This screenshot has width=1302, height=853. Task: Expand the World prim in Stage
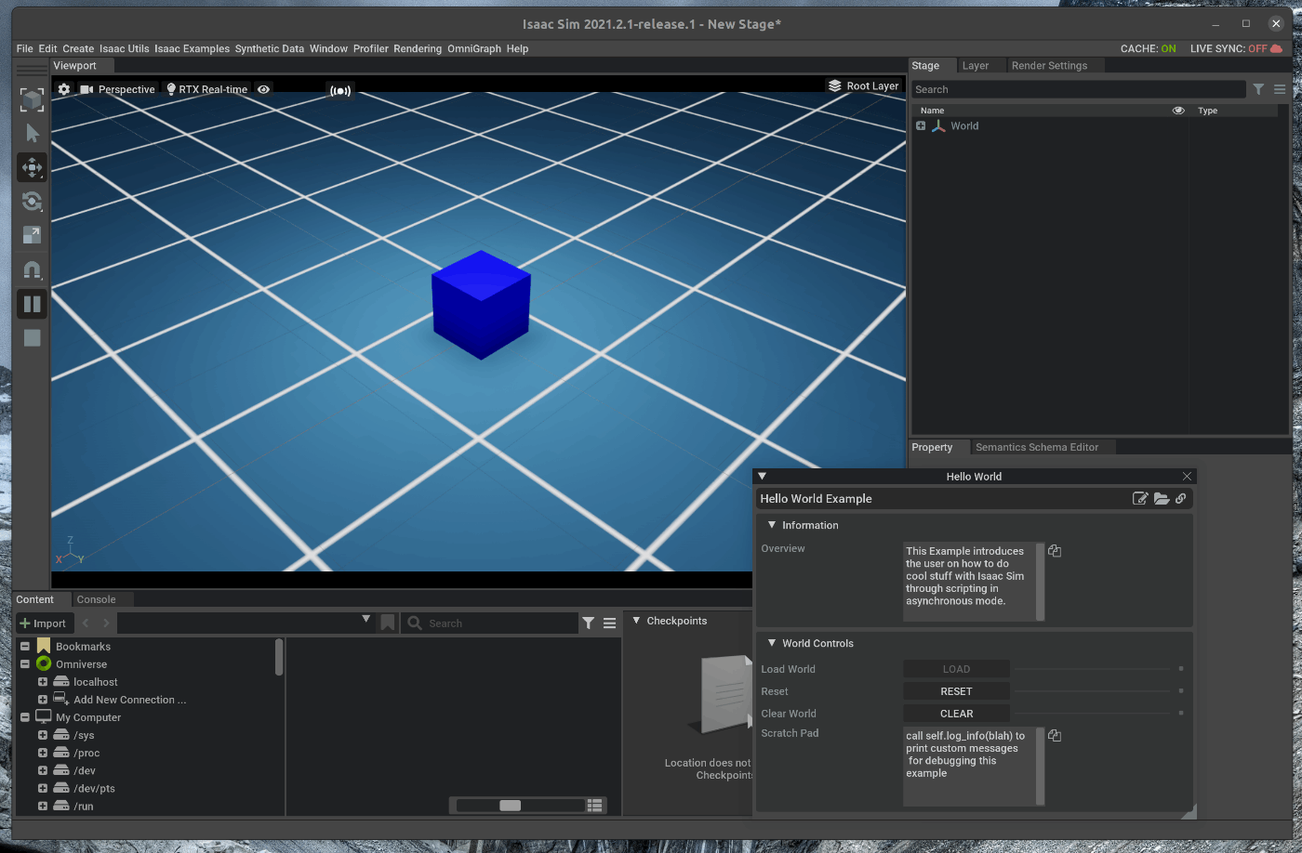pyautogui.click(x=921, y=126)
